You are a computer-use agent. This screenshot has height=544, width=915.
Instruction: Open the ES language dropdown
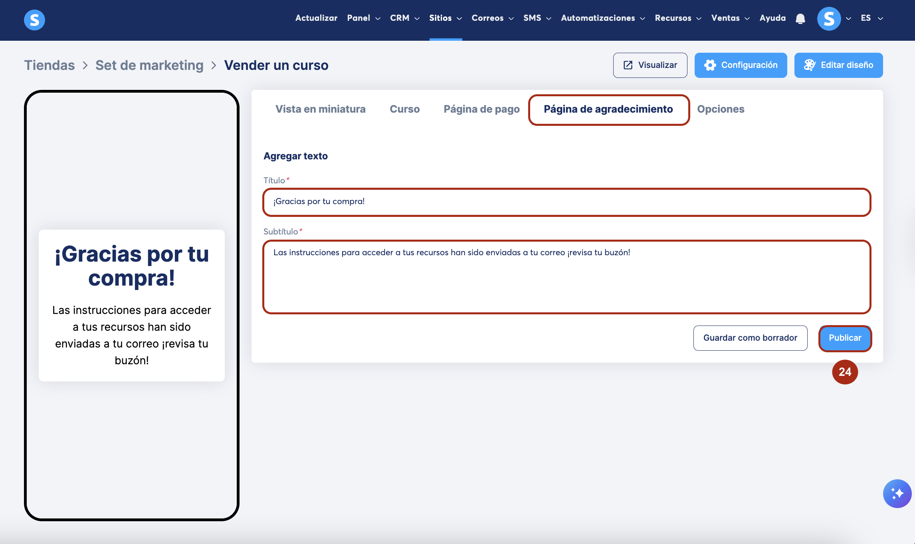[871, 18]
